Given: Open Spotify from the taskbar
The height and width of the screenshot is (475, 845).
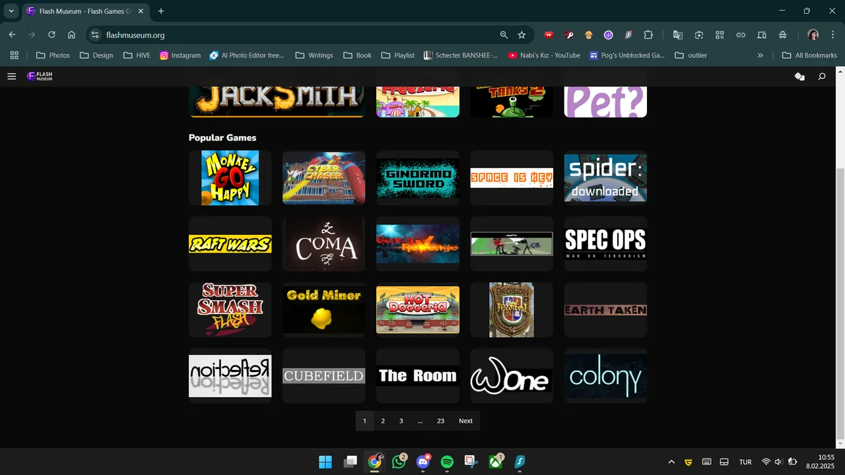Looking at the screenshot, I should [447, 462].
